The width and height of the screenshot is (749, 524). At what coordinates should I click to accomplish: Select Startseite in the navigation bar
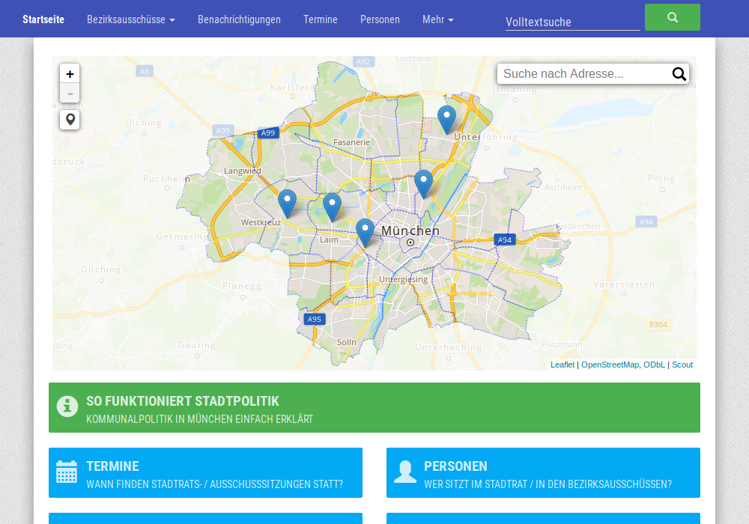coord(43,19)
